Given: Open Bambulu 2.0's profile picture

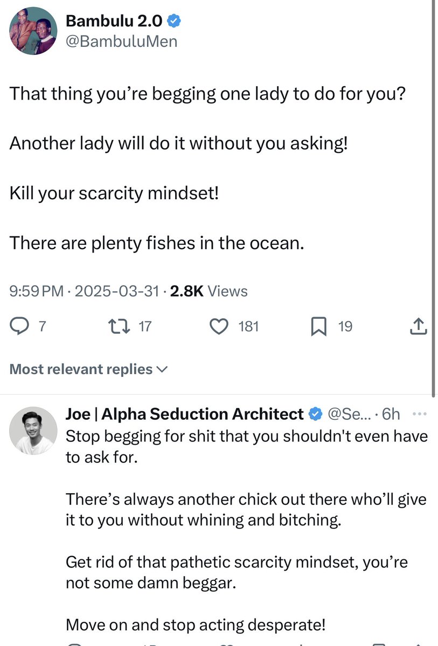Looking at the screenshot, I should (x=33, y=31).
